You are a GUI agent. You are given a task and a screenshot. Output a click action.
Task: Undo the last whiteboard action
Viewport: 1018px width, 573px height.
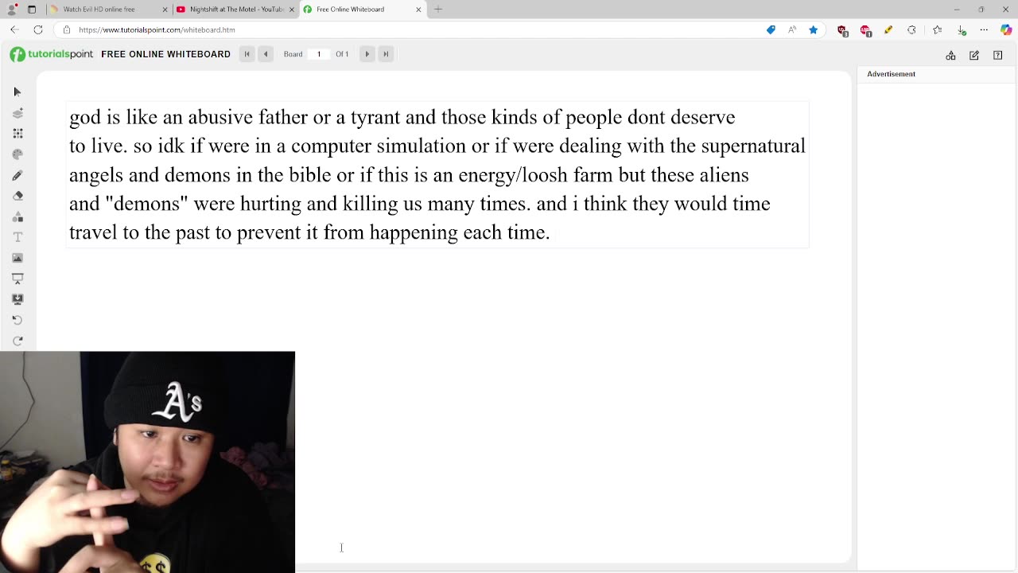point(17,320)
